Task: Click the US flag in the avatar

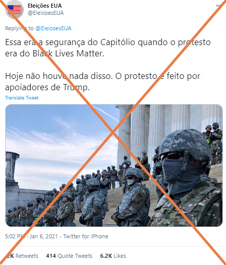Action: pyautogui.click(x=14, y=10)
